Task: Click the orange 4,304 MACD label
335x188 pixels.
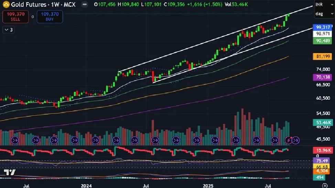Action: (x=322, y=171)
